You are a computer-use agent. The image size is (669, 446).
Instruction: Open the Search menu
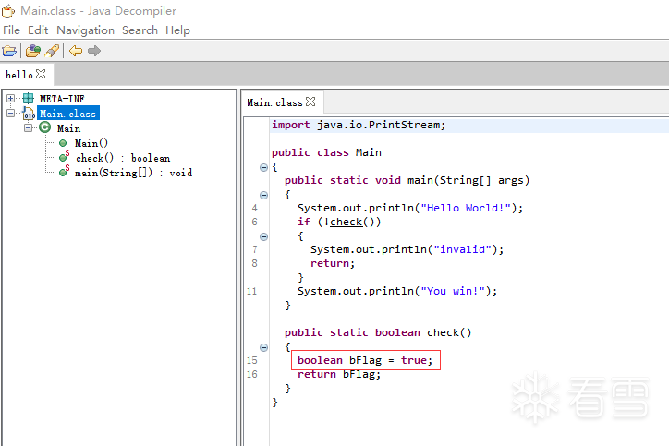(x=140, y=30)
